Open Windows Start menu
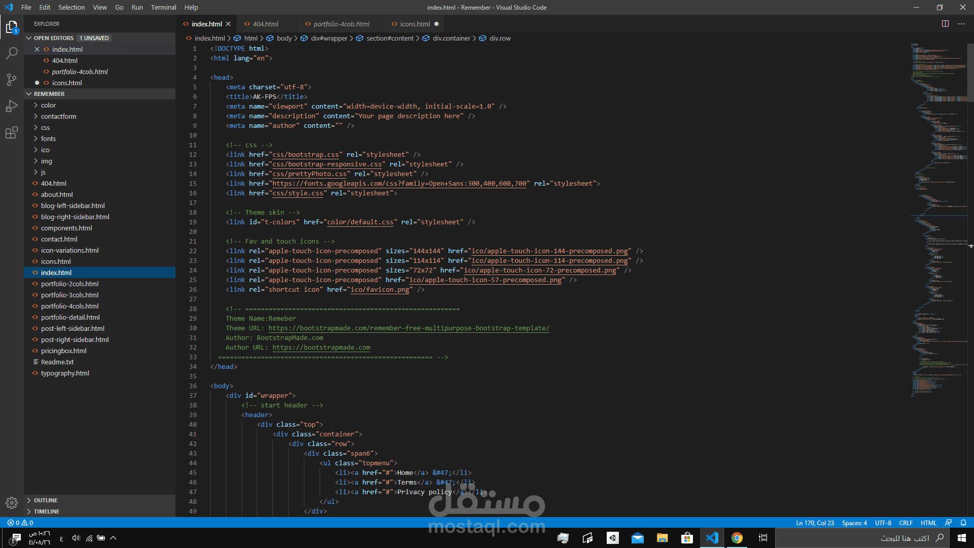 point(962,538)
